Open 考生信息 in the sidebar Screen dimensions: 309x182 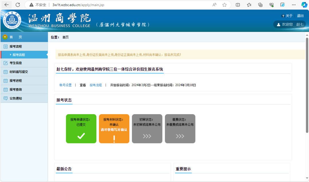[16, 63]
